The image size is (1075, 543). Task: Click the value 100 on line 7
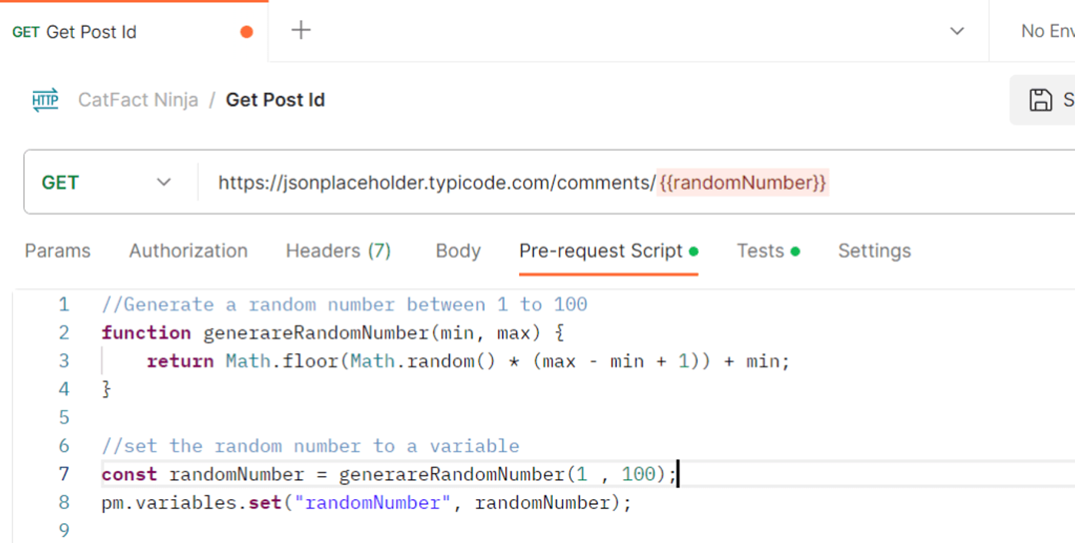(638, 475)
